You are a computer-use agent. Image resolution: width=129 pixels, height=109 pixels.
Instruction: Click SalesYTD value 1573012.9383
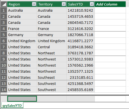click(x=81, y=59)
